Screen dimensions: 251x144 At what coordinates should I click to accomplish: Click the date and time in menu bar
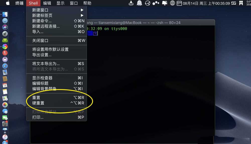click(x=206, y=3)
